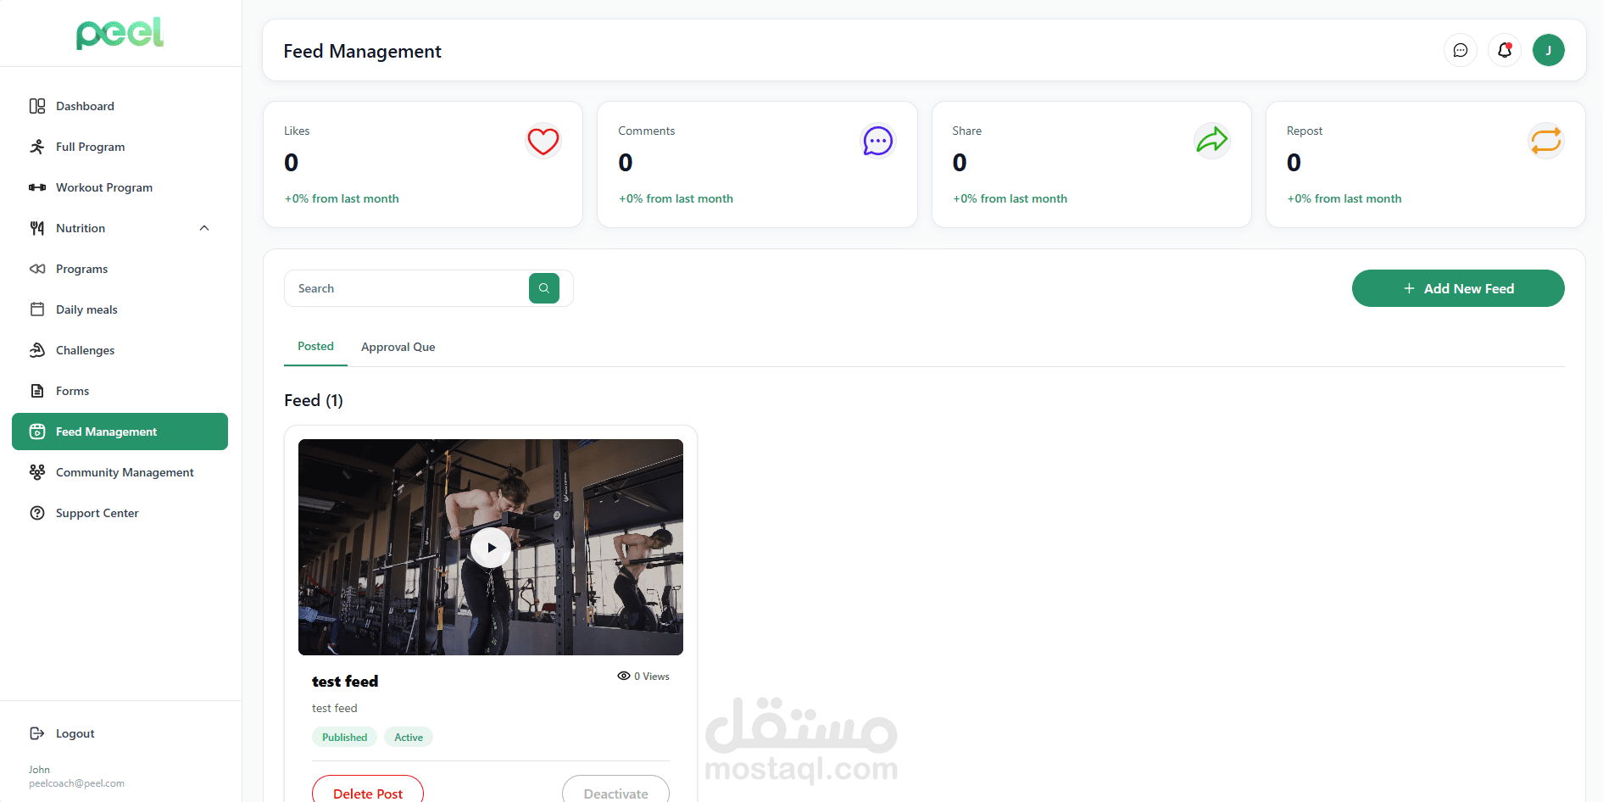
Task: Click the Delete Post button
Action: point(368,790)
